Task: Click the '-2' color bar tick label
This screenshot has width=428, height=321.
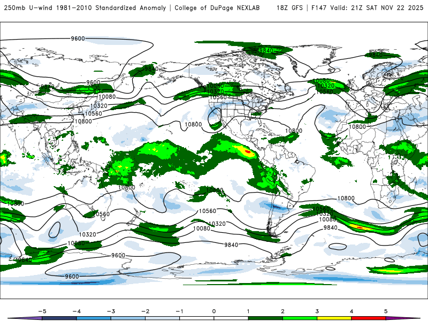Action: [145, 311]
